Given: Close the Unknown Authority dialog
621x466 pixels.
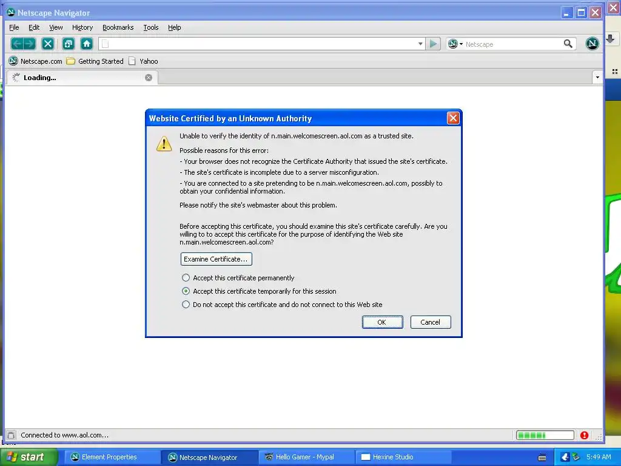Looking at the screenshot, I should [453, 118].
